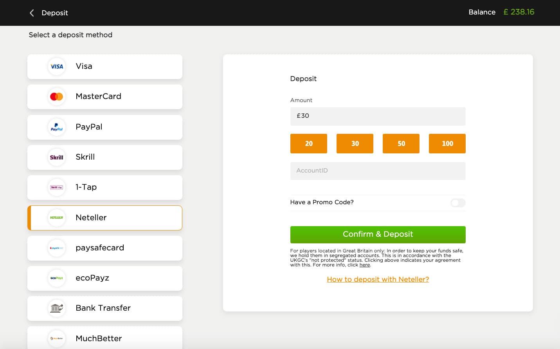Click into the AccountID input field
The height and width of the screenshot is (349, 560).
(378, 171)
